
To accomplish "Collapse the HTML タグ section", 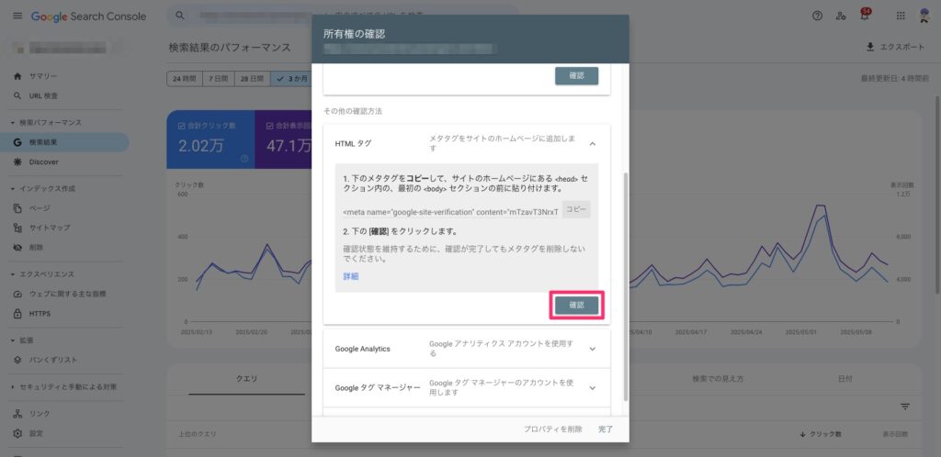I will click(592, 143).
